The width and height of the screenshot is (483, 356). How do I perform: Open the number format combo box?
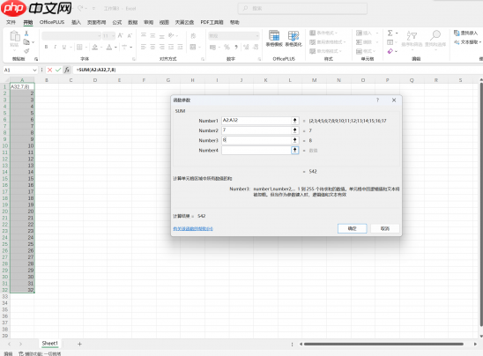(234, 36)
